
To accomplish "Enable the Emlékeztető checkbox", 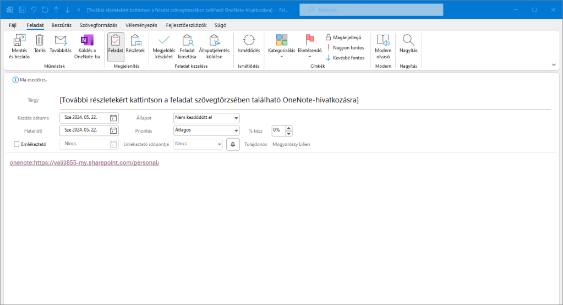I will tap(17, 144).
